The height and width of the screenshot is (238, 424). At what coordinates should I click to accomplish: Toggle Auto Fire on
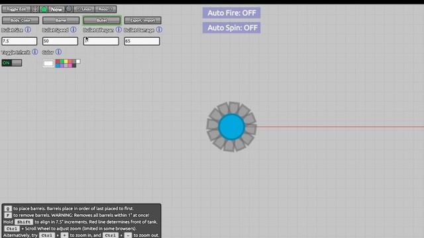(231, 13)
